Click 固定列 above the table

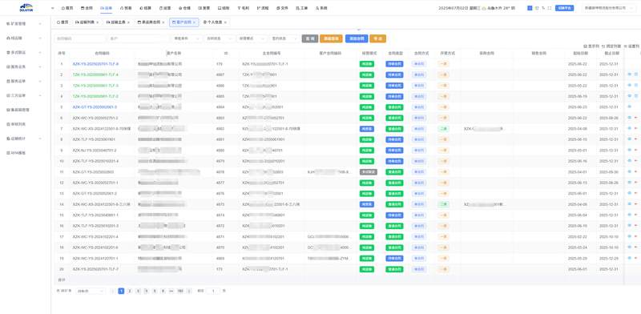(611, 46)
